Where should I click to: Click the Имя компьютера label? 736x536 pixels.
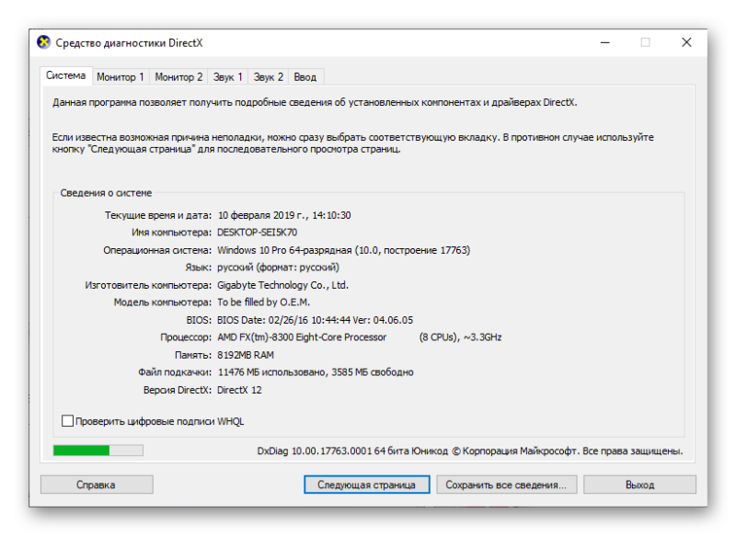point(172,233)
